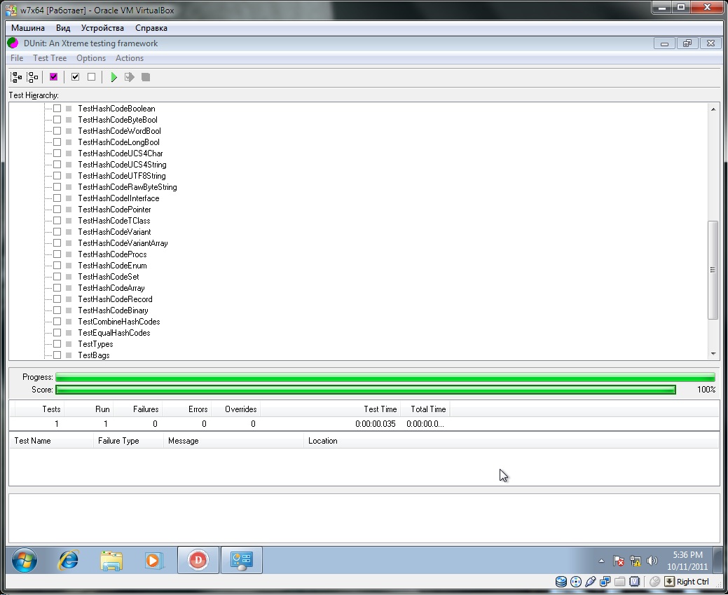Viewport: 728px width, 595px height.
Task: Toggle the TestBags checkbox
Action: pyautogui.click(x=57, y=355)
